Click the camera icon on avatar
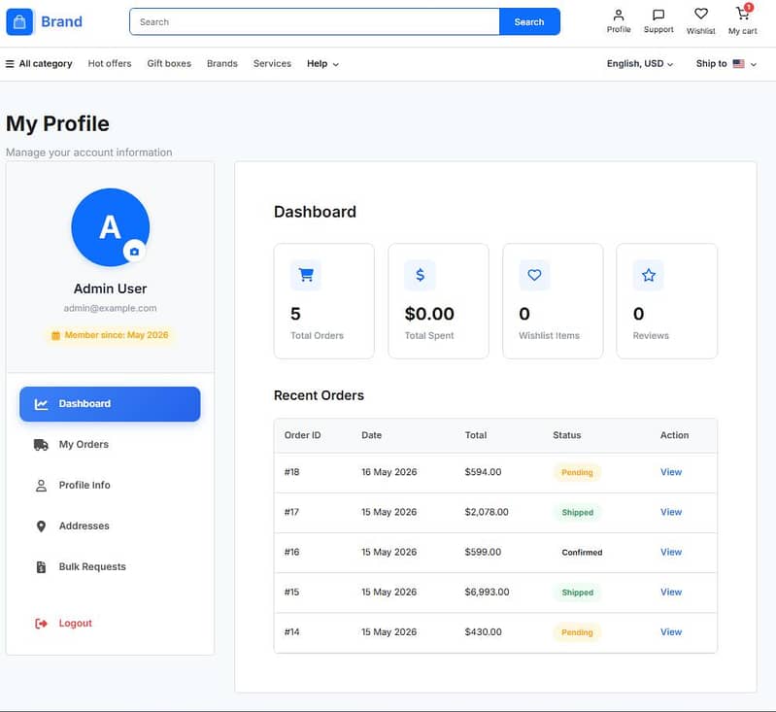 click(x=134, y=252)
